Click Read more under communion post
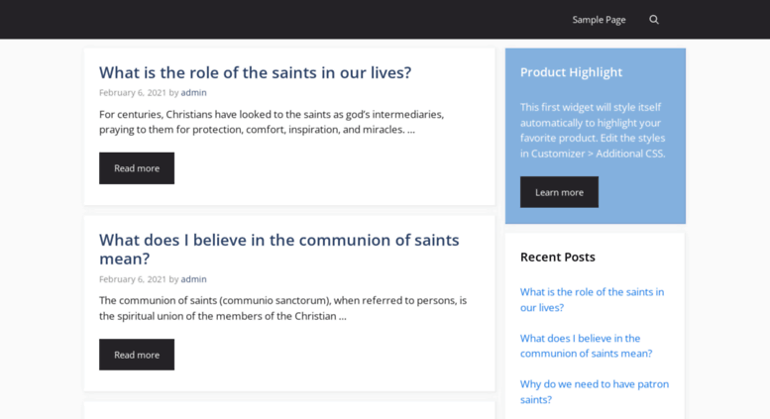This screenshot has width=770, height=419. [x=137, y=355]
